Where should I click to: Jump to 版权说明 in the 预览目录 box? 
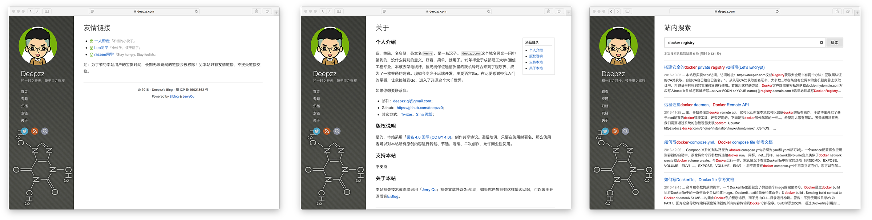coord(536,56)
